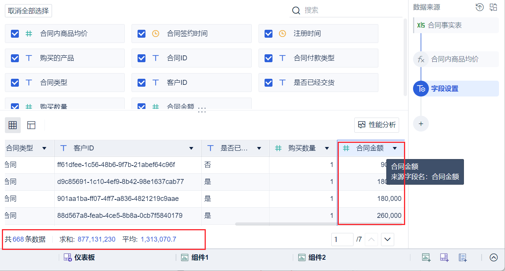Select the 合同内商品均价 formula step
Image resolution: width=505 pixels, height=271 pixels.
tap(456, 59)
